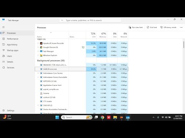Click the End task button
This screenshot has height=138, width=185.
[x=152, y=27]
